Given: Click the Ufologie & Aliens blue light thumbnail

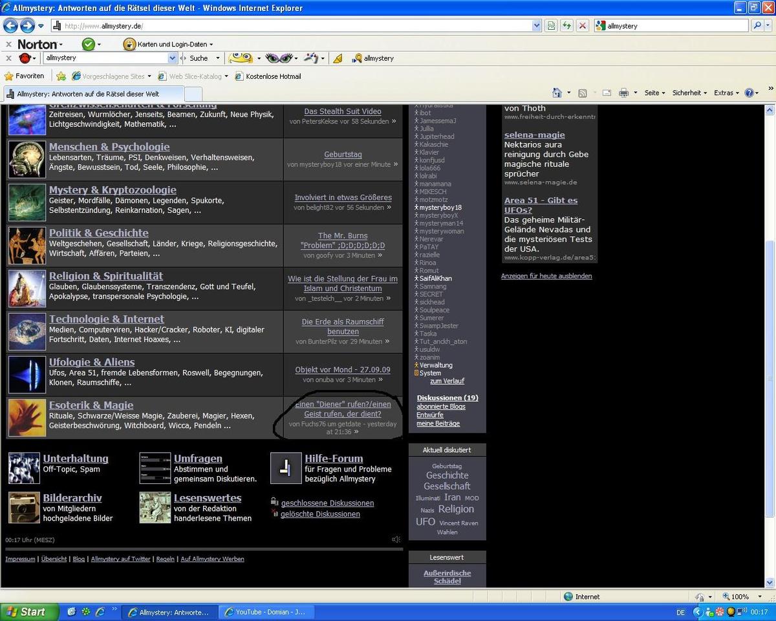Looking at the screenshot, I should pos(27,375).
